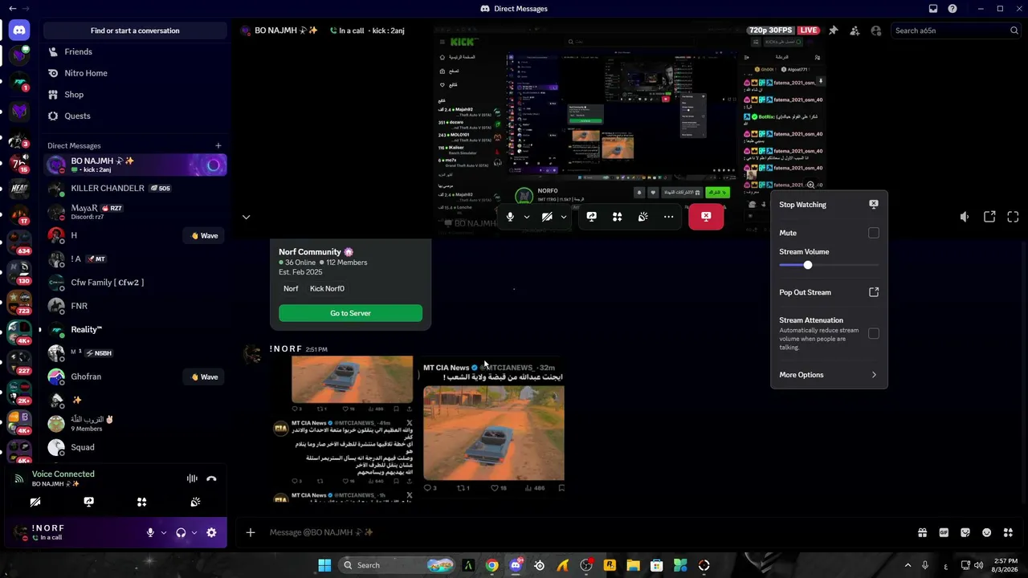Open the GIF picker
Screen dimensions: 1028x578
pyautogui.click(x=944, y=532)
